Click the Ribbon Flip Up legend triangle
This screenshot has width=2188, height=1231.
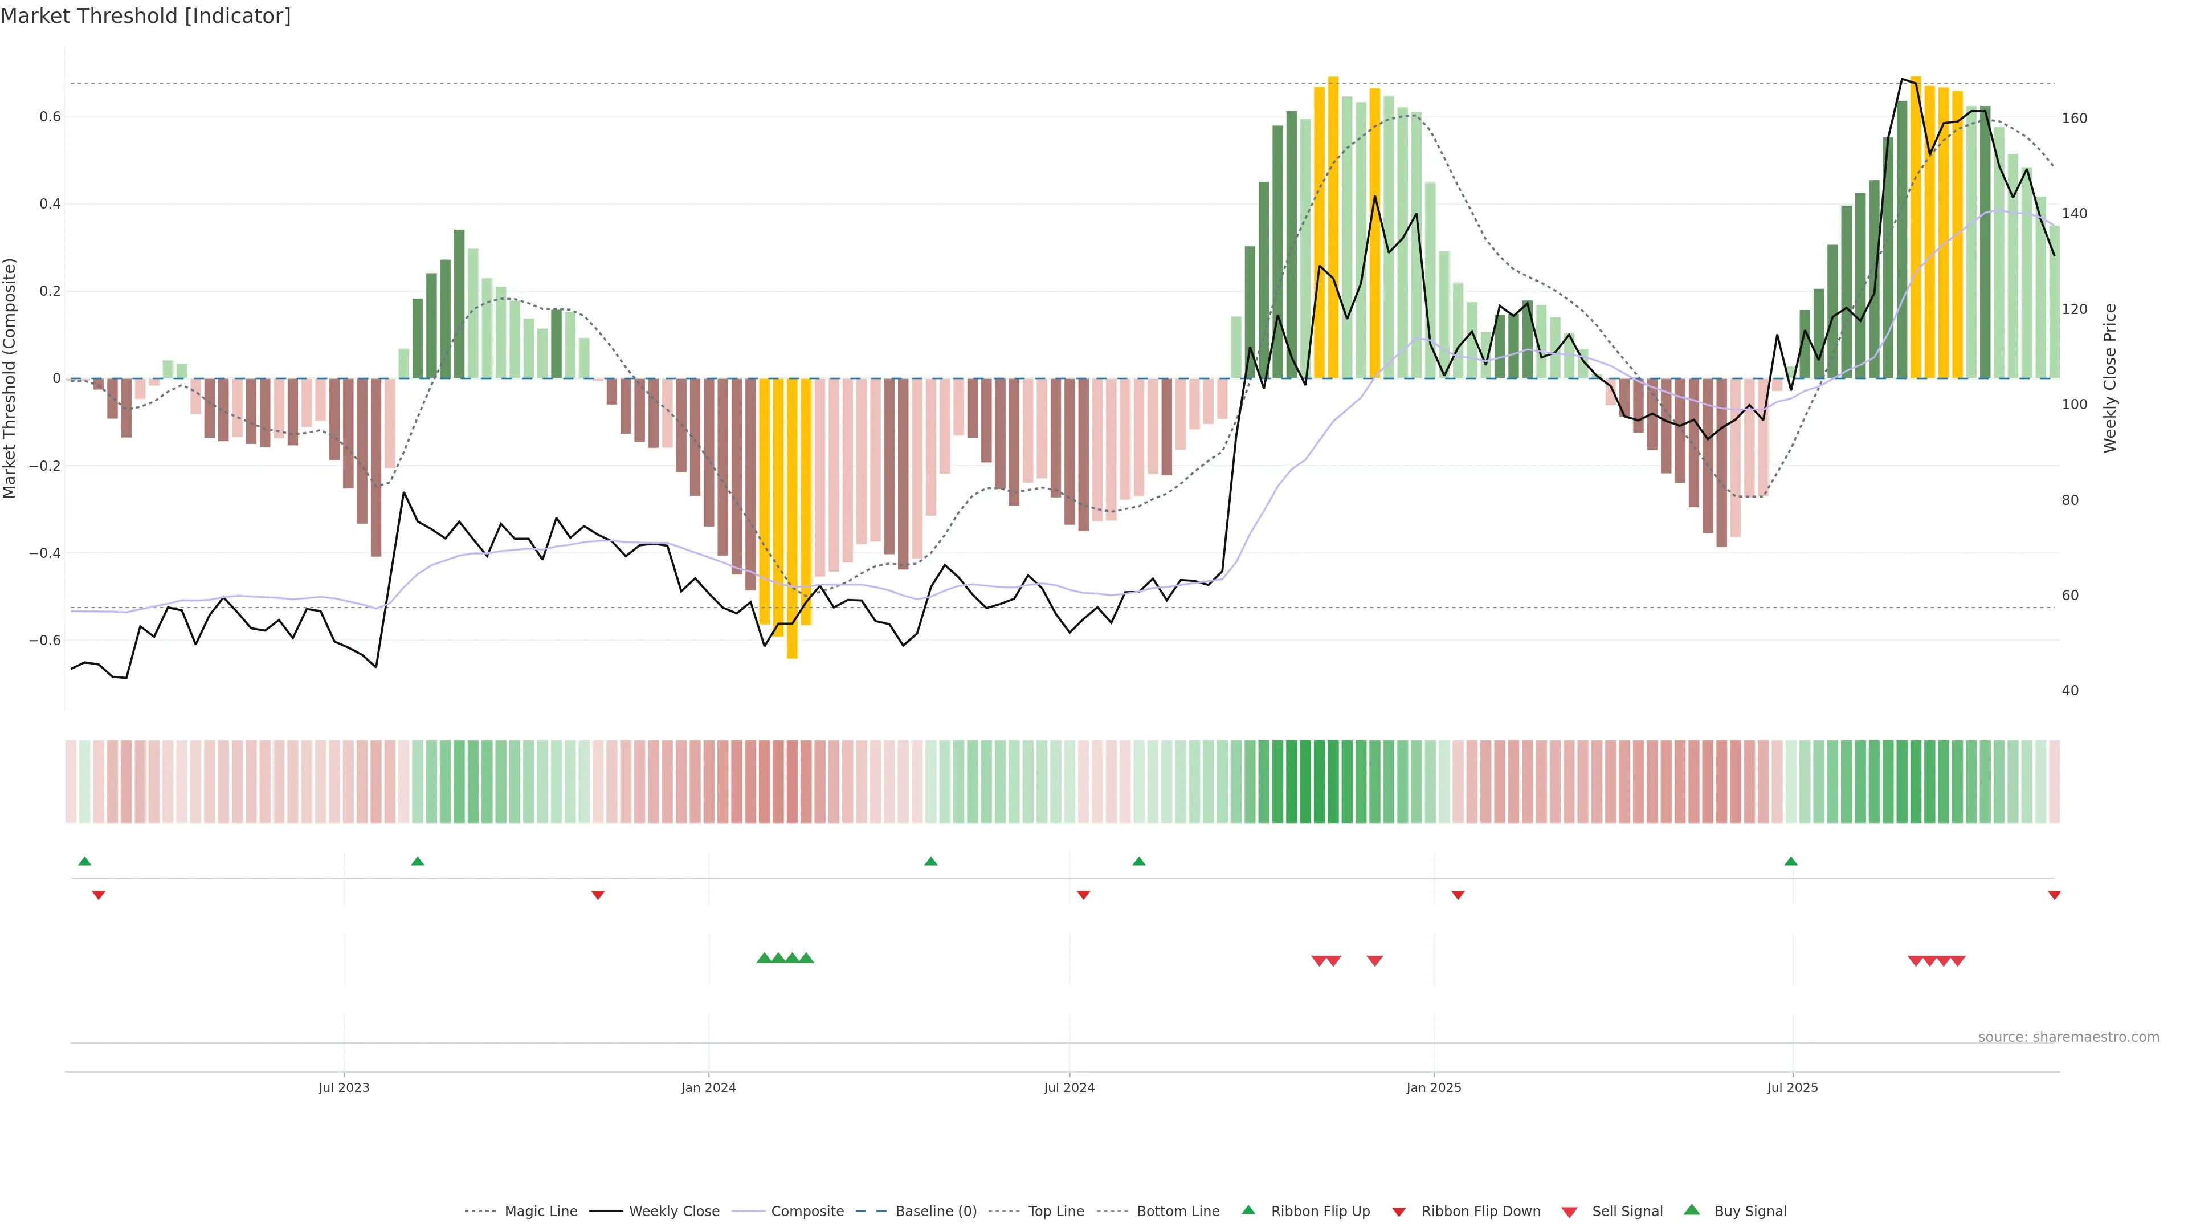click(1248, 1210)
